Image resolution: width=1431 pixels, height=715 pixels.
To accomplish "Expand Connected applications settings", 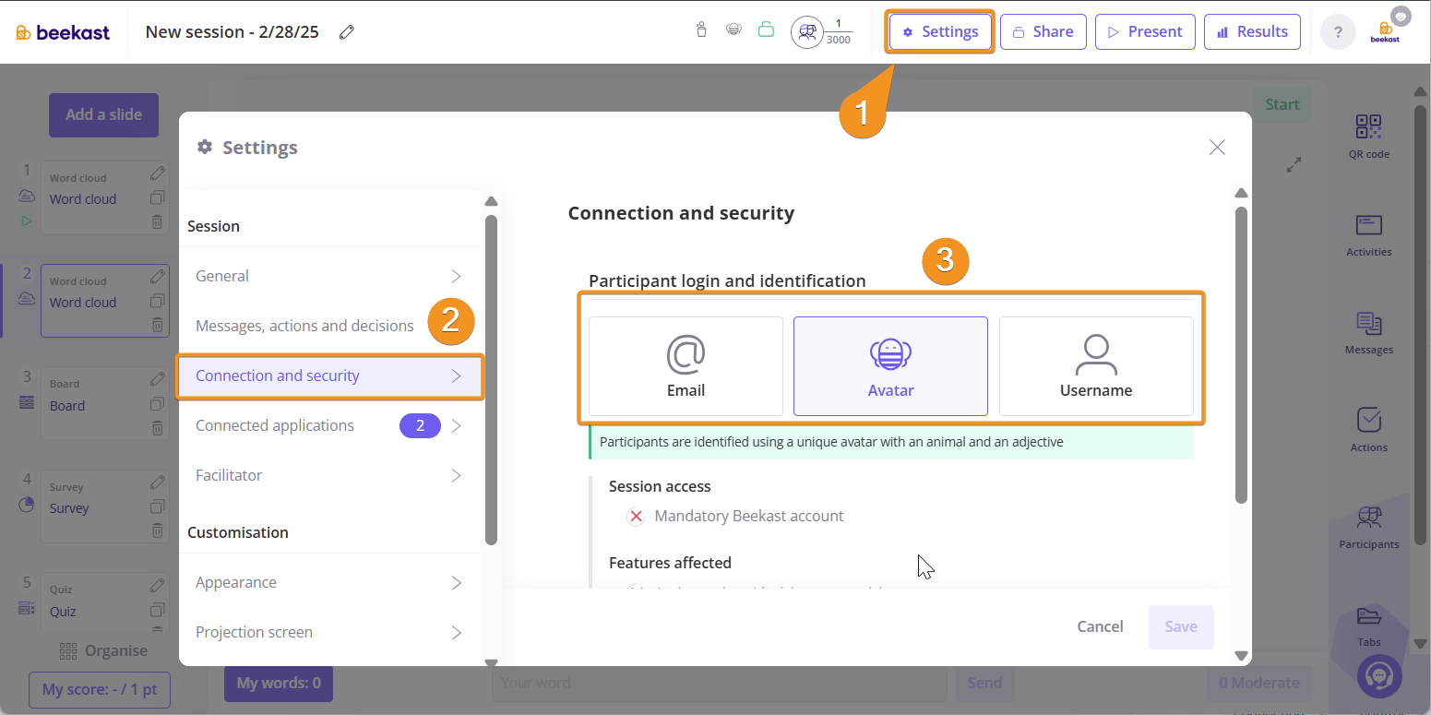I will tap(329, 425).
